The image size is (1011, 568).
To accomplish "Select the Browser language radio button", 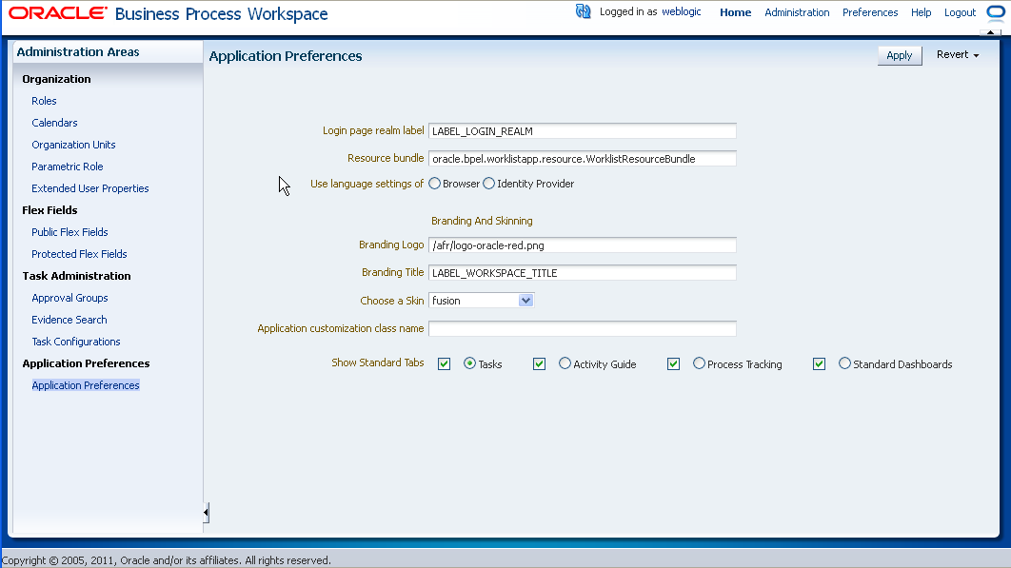I will (434, 184).
